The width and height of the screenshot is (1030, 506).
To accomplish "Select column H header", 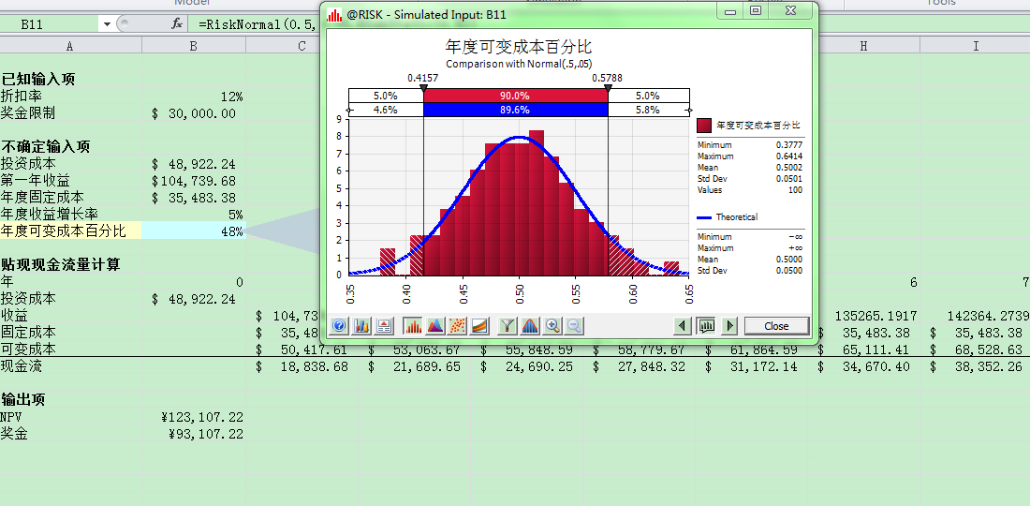I will click(x=864, y=45).
